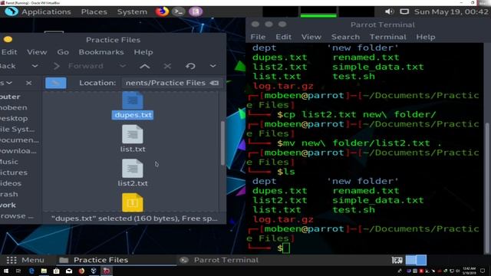Go up to parent folder
Viewport: 491px width, 276px height.
point(145,66)
